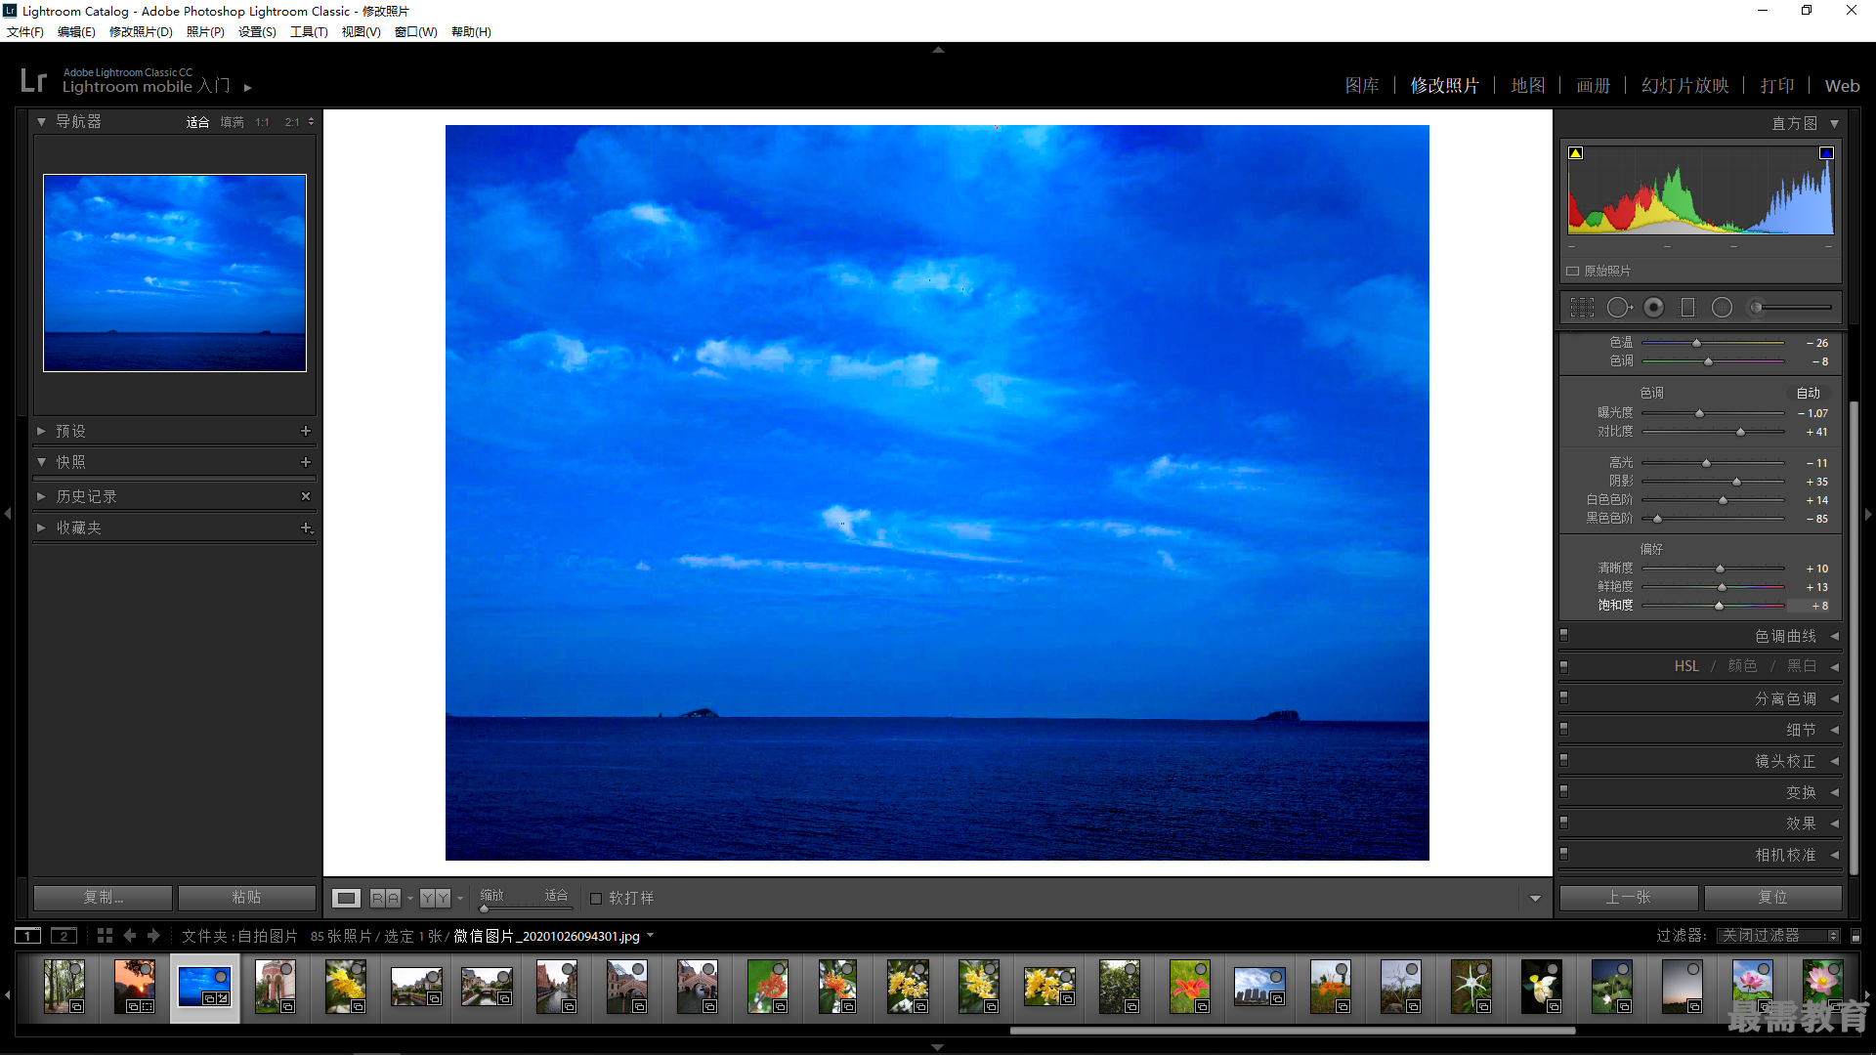The width and height of the screenshot is (1876, 1055).
Task: Open the 修改照片(D) menu
Action: point(141,32)
